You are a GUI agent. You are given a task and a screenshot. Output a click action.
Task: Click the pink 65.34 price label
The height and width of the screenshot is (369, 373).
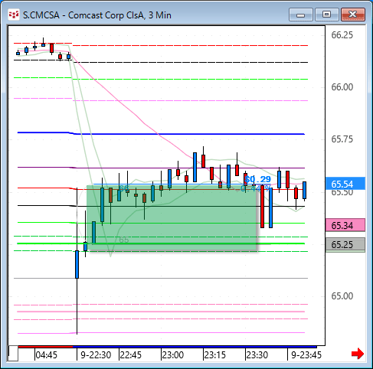[345, 225]
